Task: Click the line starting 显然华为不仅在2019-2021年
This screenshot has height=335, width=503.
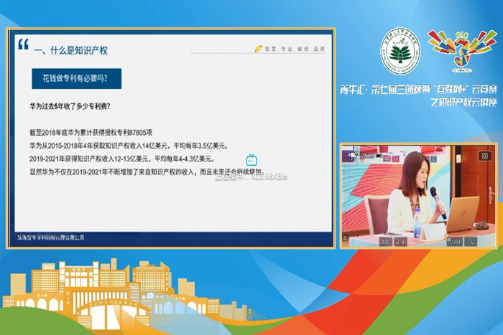Action: (147, 172)
